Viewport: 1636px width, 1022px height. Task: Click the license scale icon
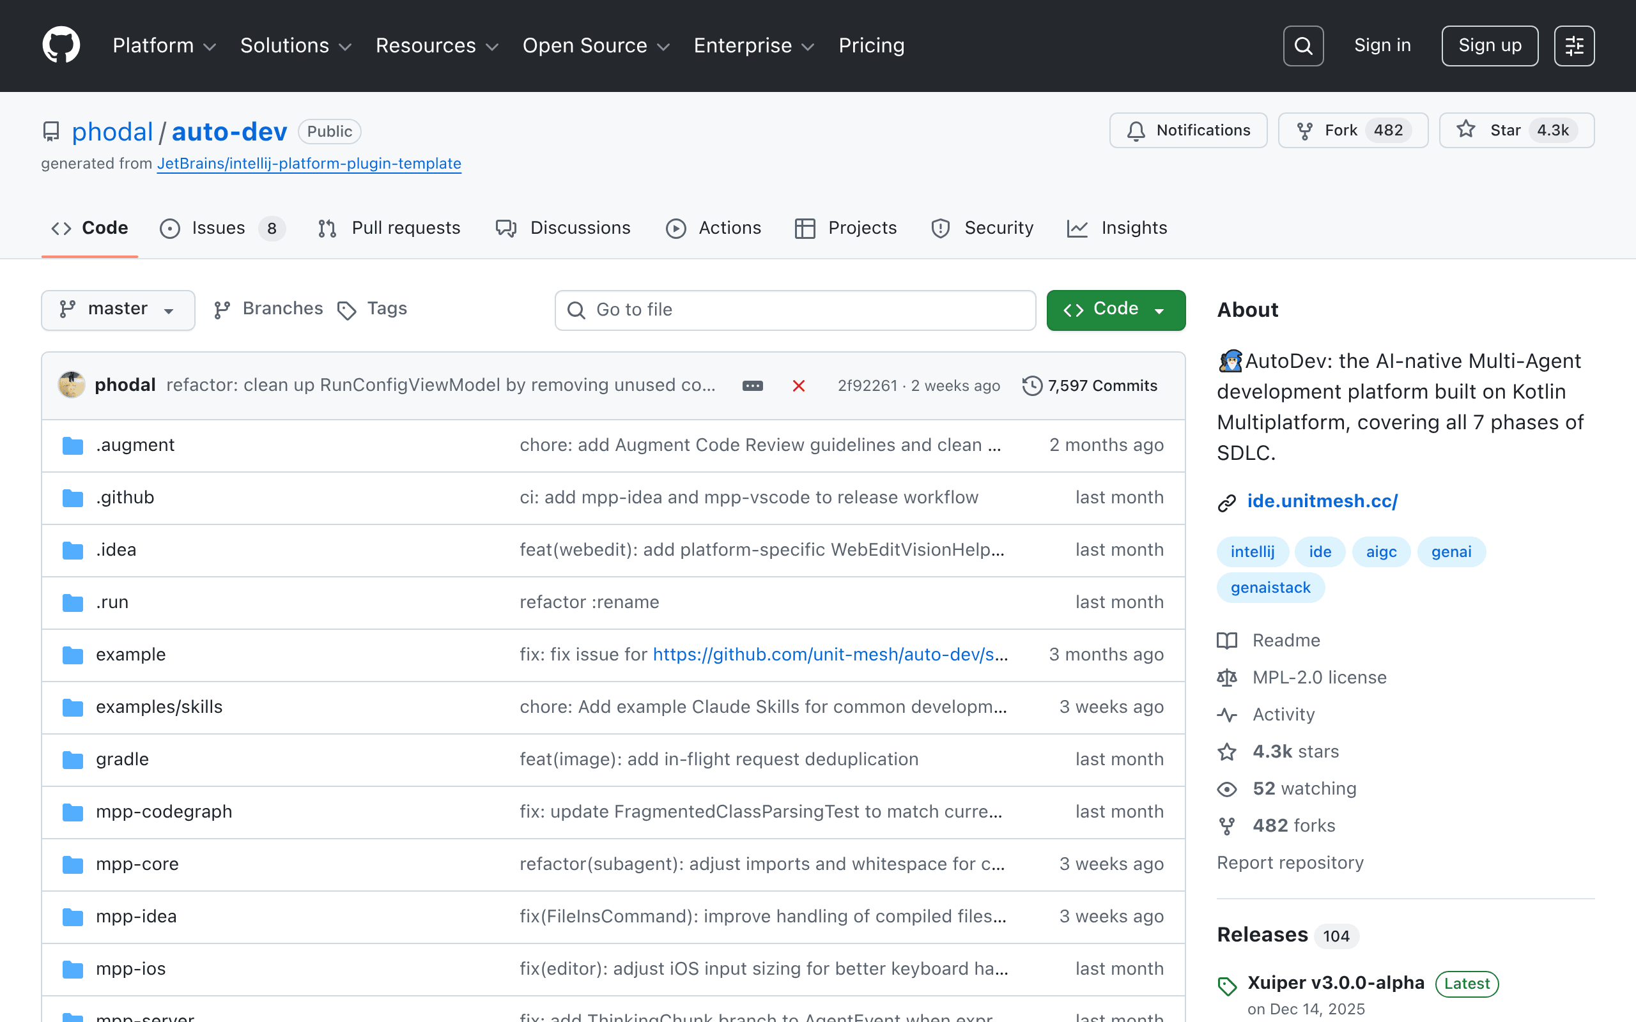1227,677
